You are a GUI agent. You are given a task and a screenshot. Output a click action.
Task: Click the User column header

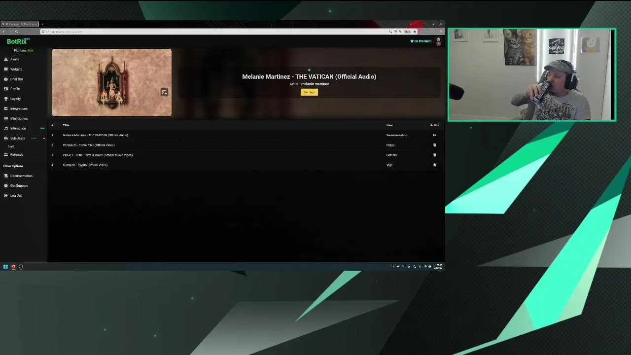coord(389,125)
